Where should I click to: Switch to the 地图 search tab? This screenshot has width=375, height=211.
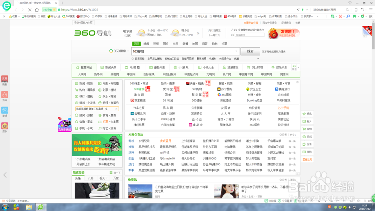[x=195, y=44]
